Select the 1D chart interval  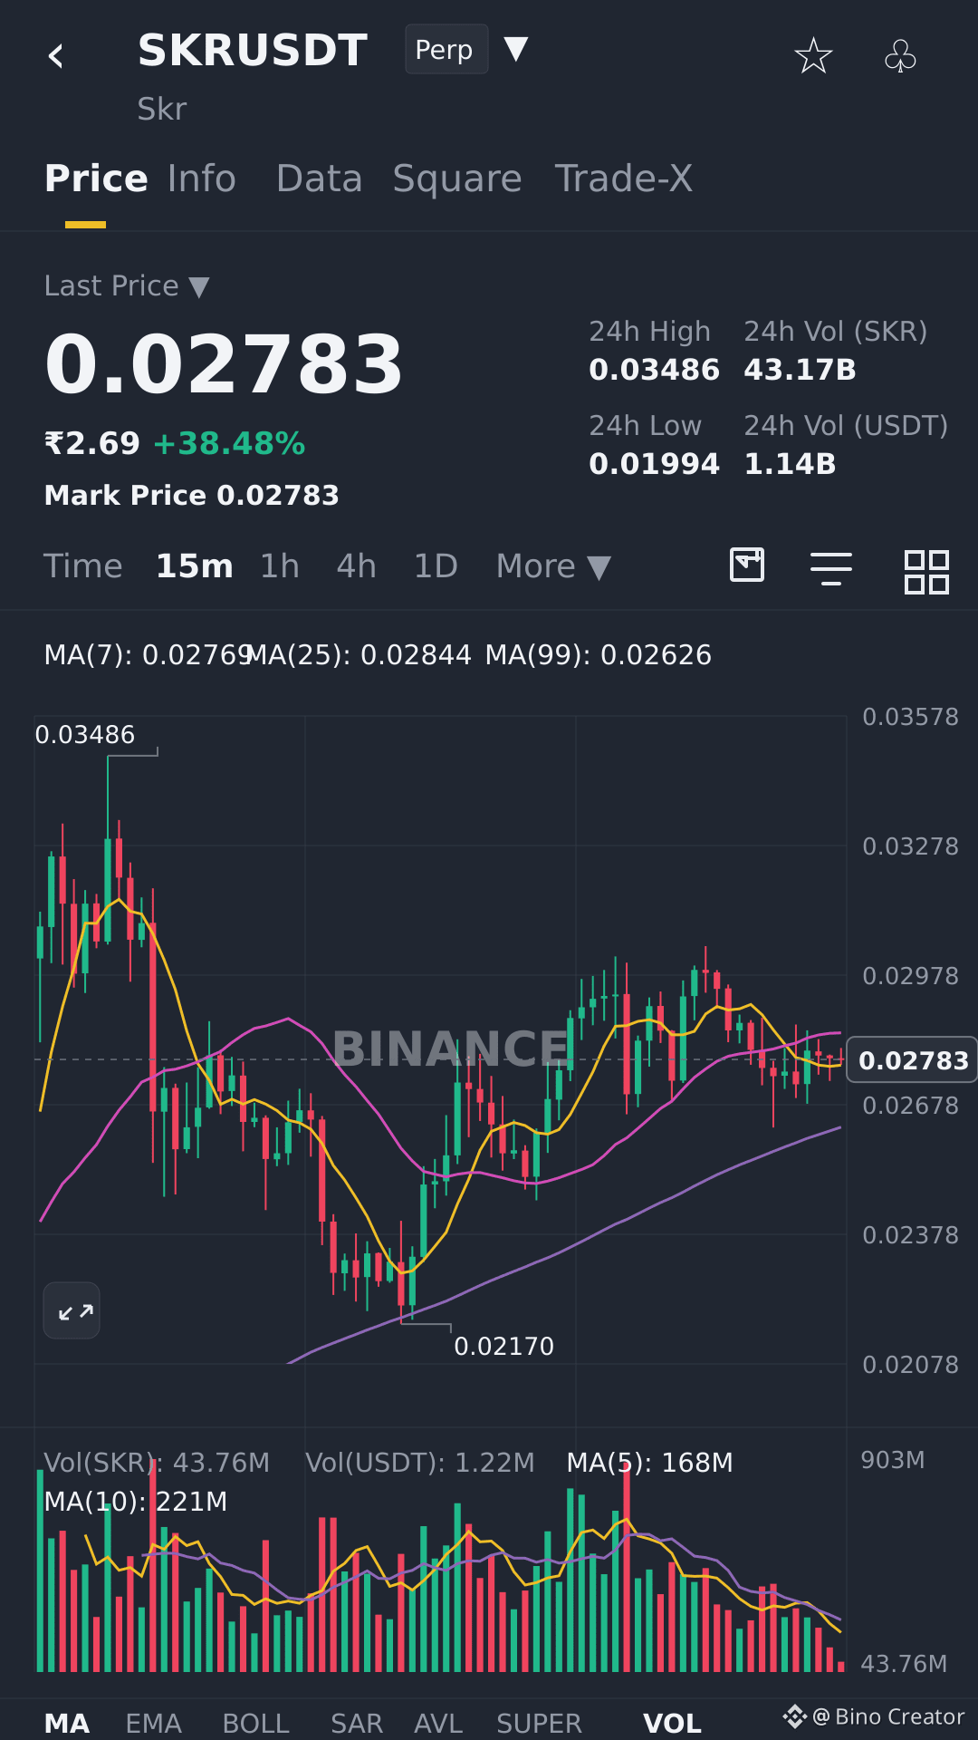[x=436, y=566]
